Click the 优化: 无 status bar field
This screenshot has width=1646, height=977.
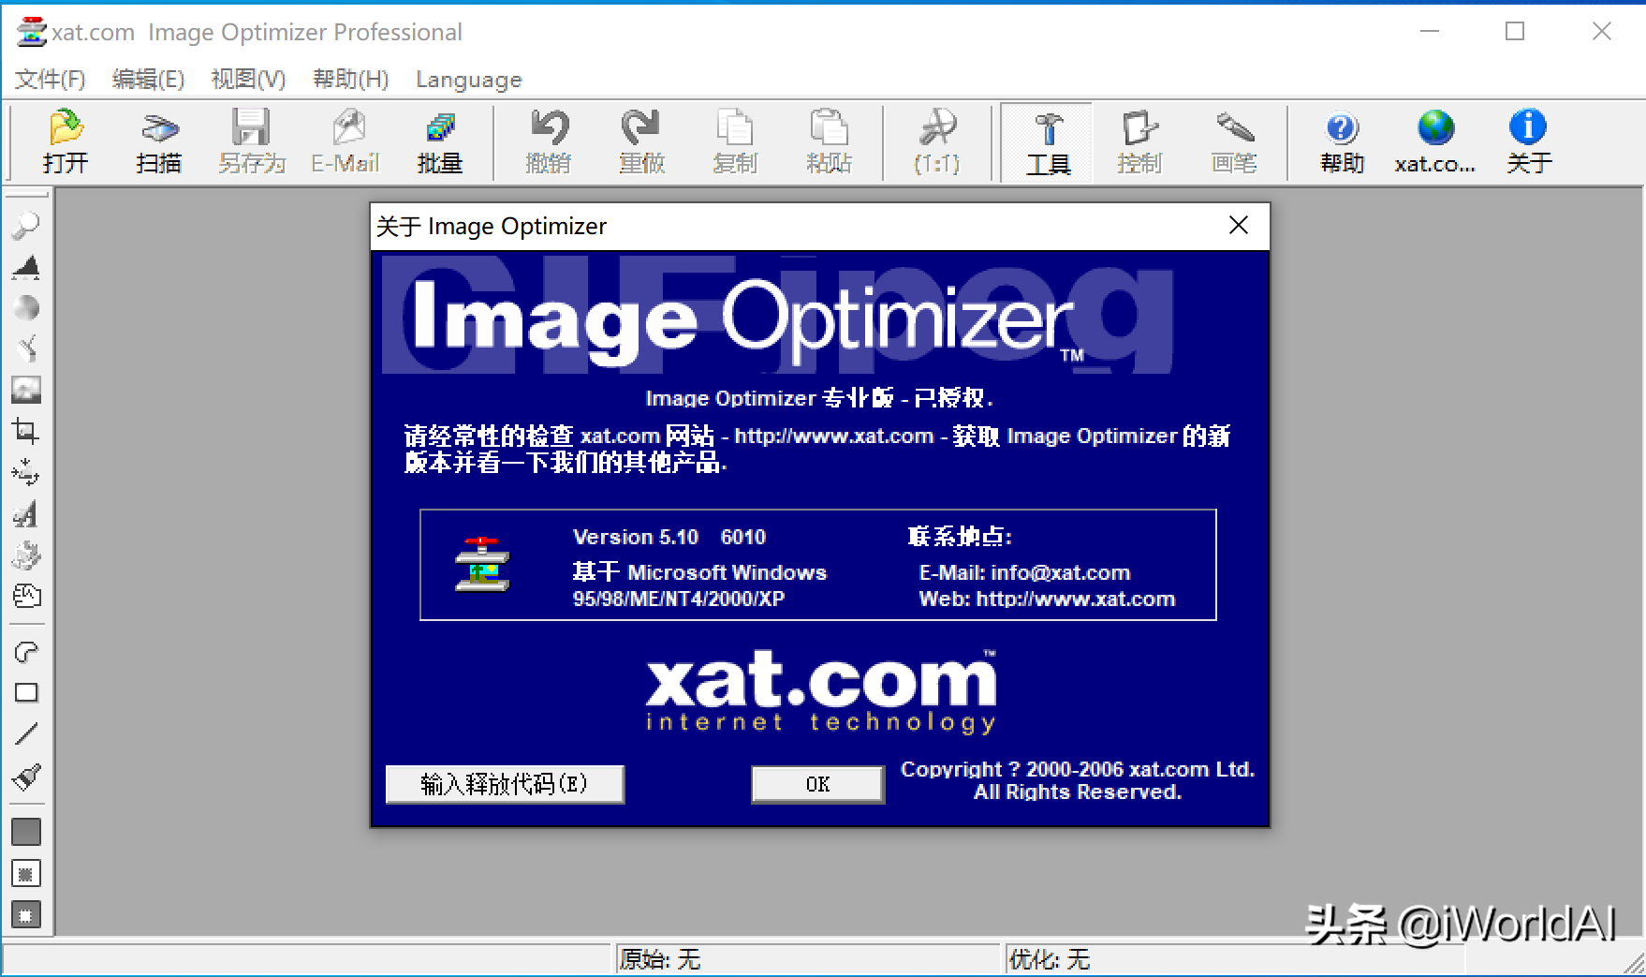pyautogui.click(x=1234, y=959)
